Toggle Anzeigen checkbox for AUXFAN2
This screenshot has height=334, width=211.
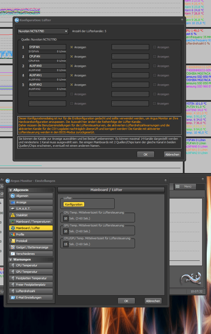click(x=71, y=85)
